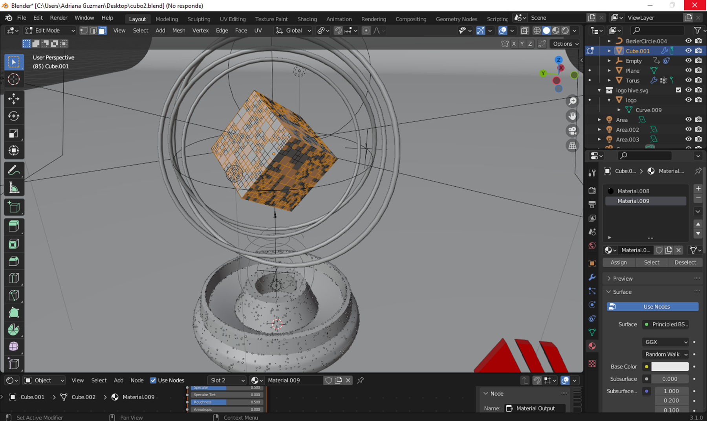Viewport: 707px width, 421px height.
Task: Open the Object type dropdown in node editor
Action: (x=44, y=380)
